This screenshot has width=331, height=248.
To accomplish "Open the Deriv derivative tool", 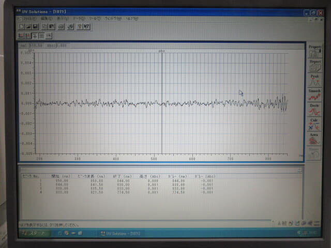I will (315, 110).
